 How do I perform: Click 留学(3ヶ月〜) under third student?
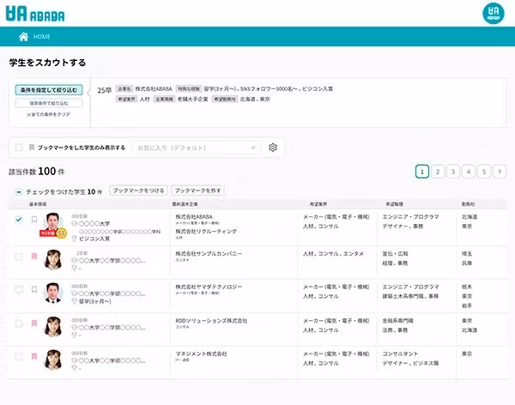[x=95, y=301]
